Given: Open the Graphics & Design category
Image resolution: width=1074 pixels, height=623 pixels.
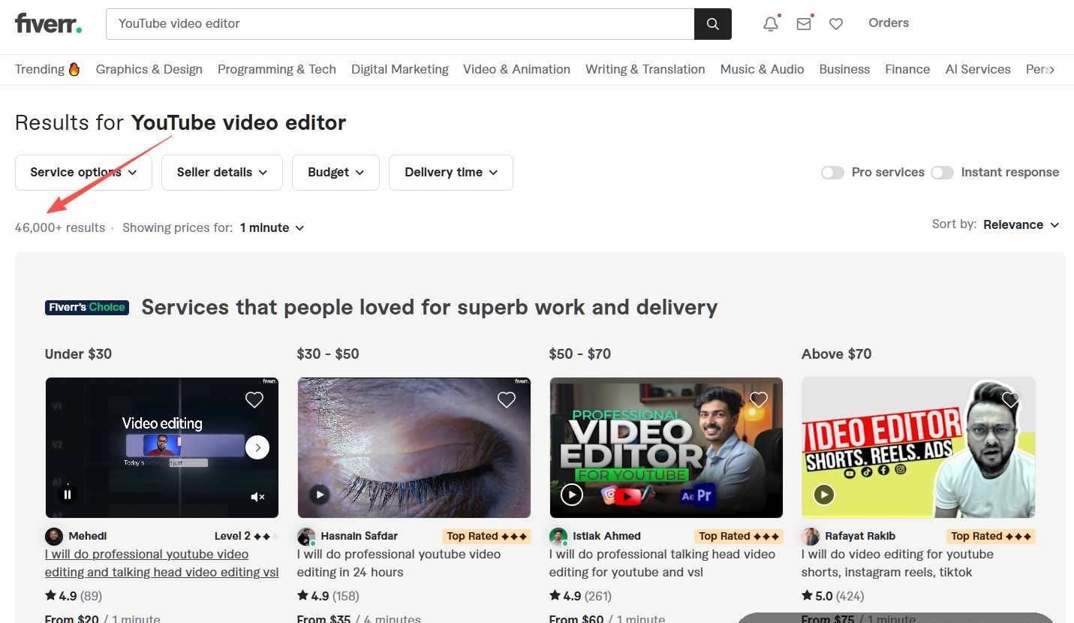Looking at the screenshot, I should 149,69.
